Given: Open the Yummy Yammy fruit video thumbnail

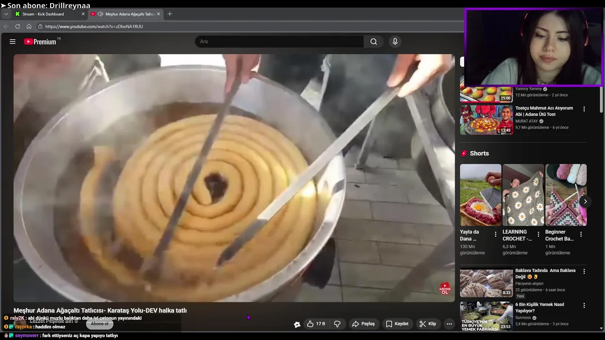Looking at the screenshot, I should pos(486,94).
